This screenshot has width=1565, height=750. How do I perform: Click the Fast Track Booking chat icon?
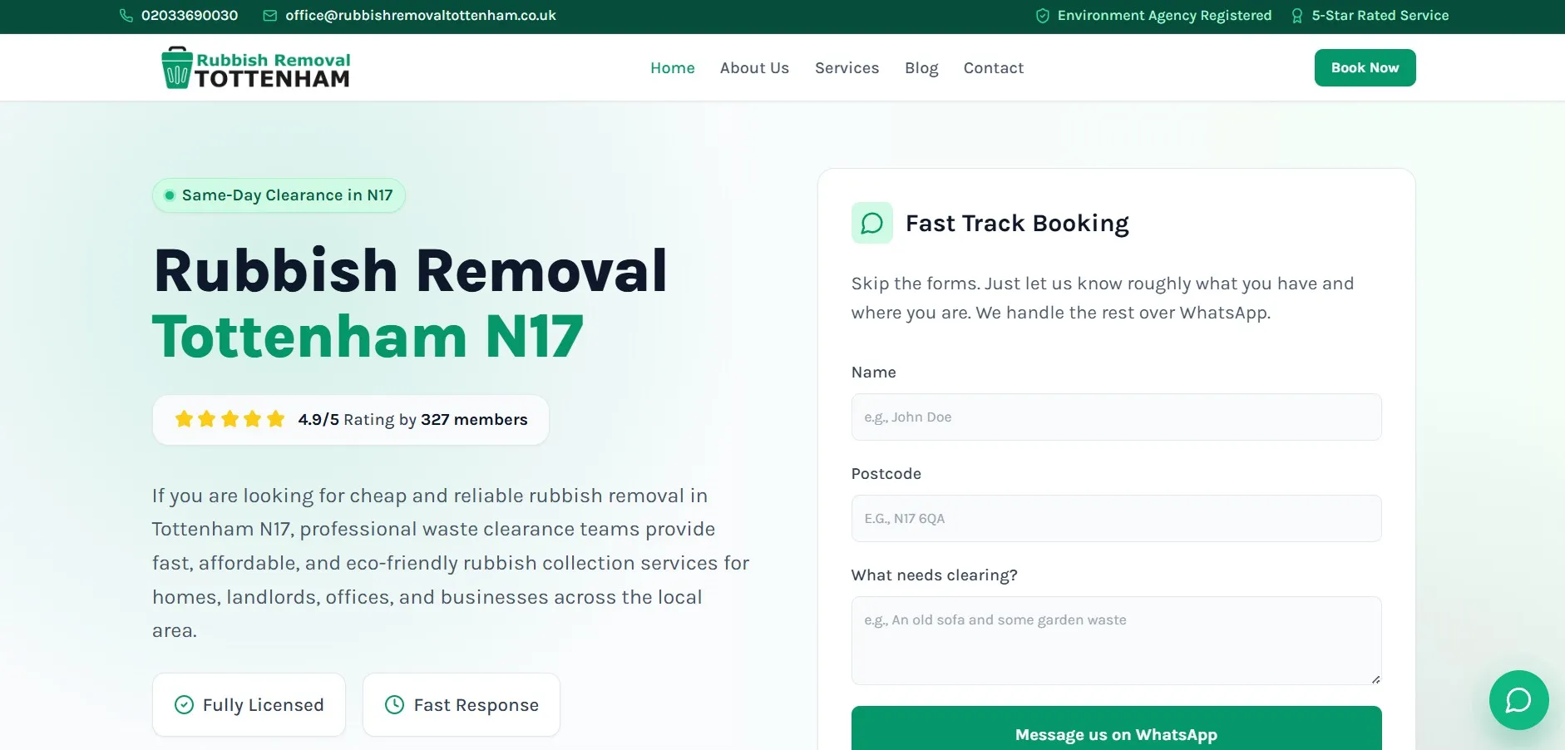871,223
